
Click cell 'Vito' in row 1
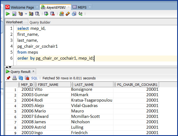click(x=52, y=89)
